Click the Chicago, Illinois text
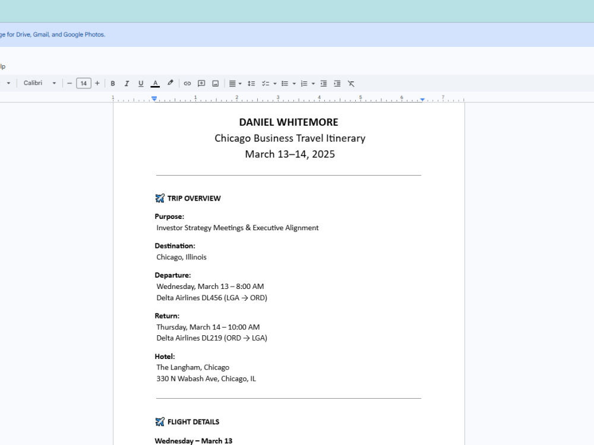This screenshot has width=594, height=445. 181,257
